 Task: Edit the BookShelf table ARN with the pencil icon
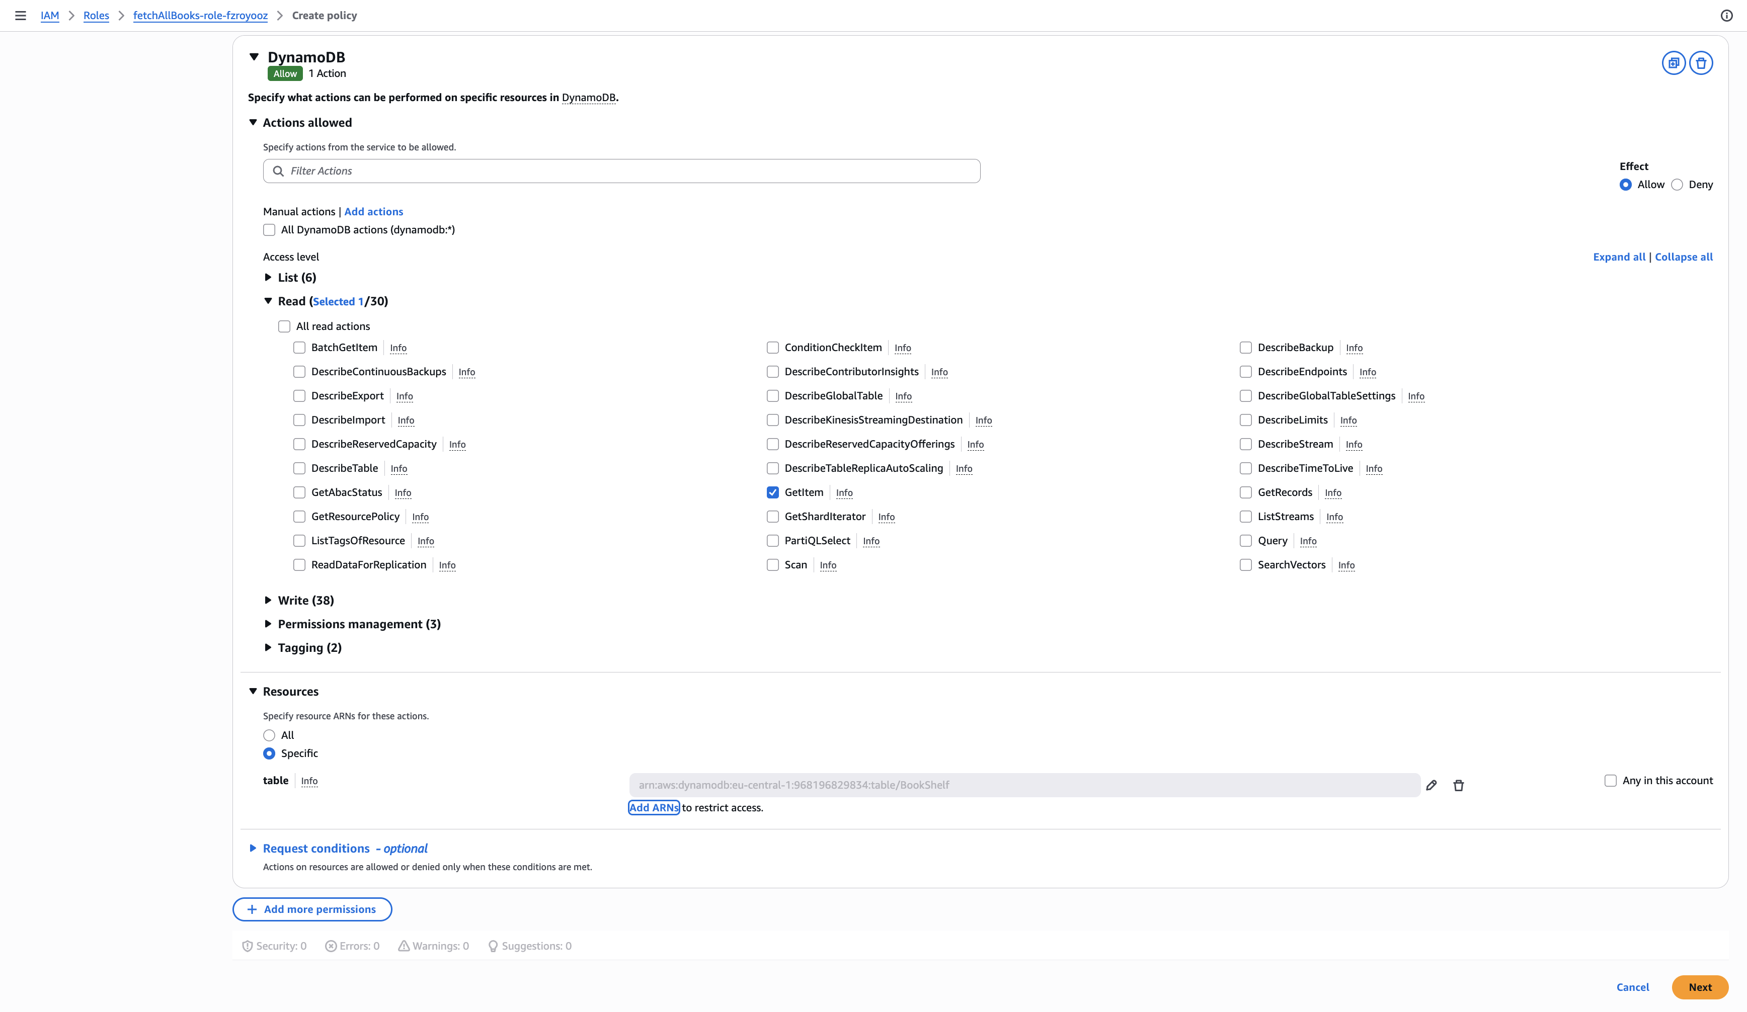[x=1432, y=785]
